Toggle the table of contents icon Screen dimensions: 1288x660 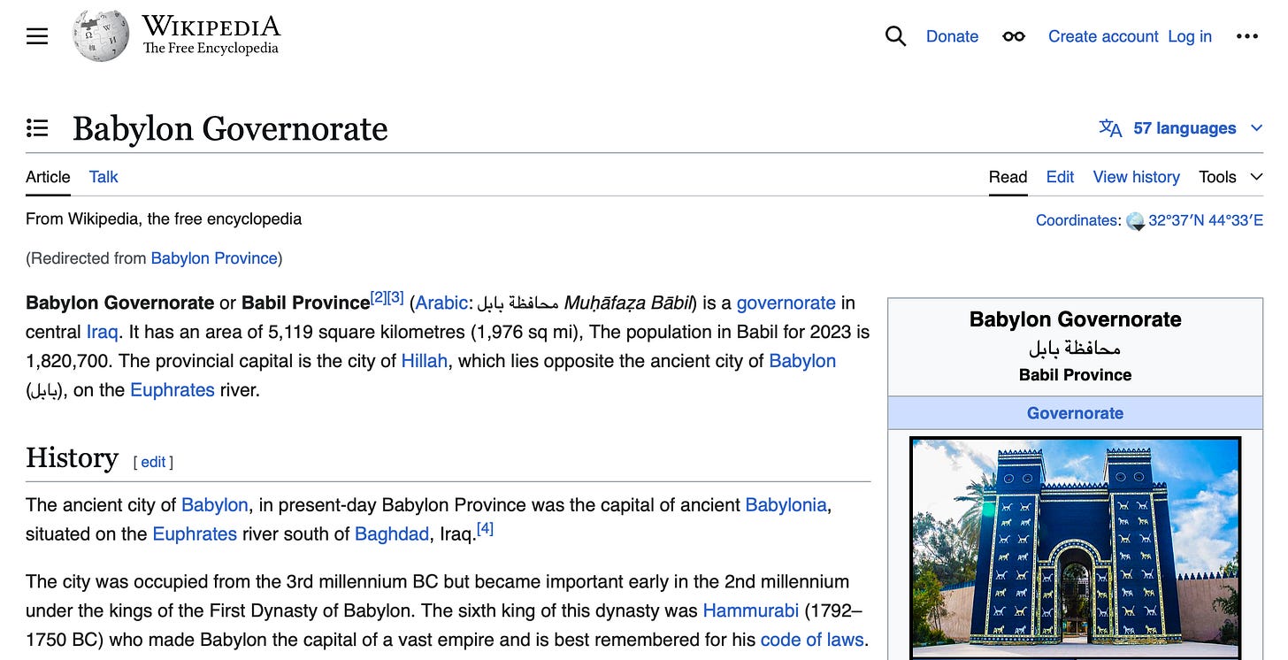pyautogui.click(x=37, y=128)
